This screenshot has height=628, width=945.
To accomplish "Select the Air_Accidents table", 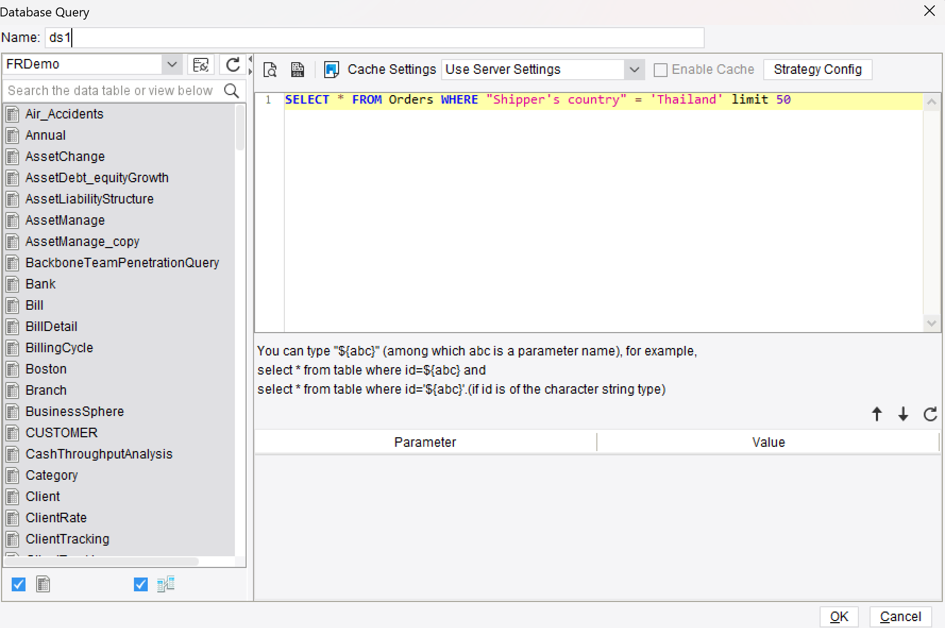I will (64, 114).
